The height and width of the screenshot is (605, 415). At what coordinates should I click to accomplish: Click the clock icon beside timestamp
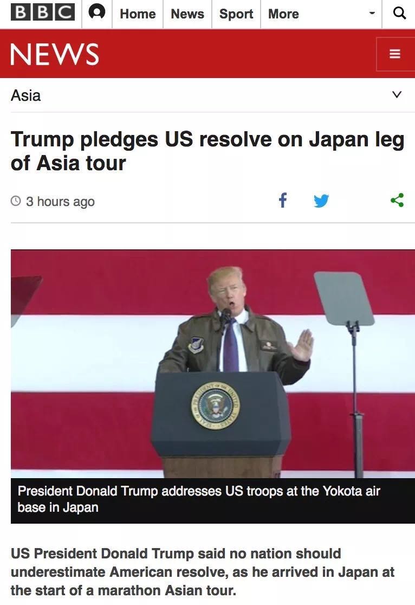[16, 201]
